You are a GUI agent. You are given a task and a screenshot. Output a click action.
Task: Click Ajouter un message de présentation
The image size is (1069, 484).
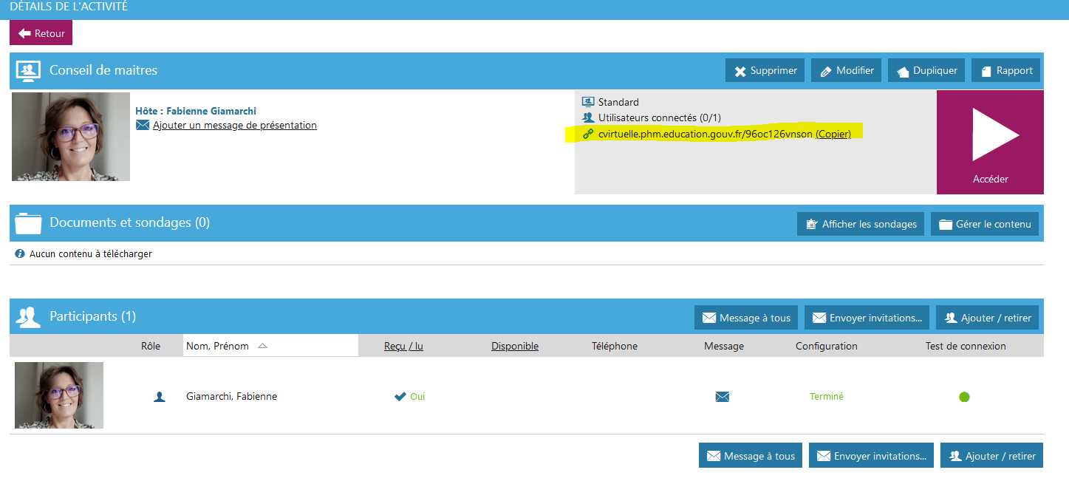click(x=234, y=126)
